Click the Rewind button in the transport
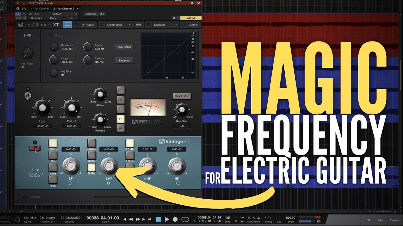This screenshot has width=403, height=226. pos(131,219)
